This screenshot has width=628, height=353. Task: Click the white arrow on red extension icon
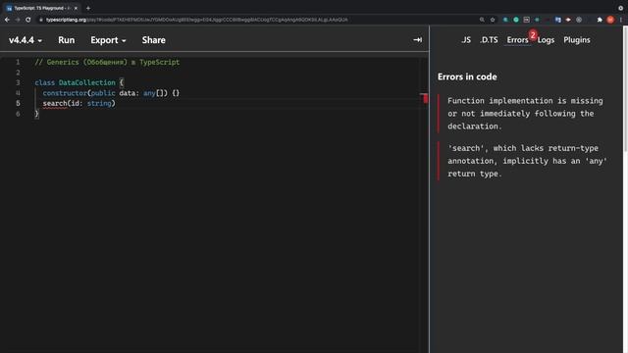tap(568, 20)
